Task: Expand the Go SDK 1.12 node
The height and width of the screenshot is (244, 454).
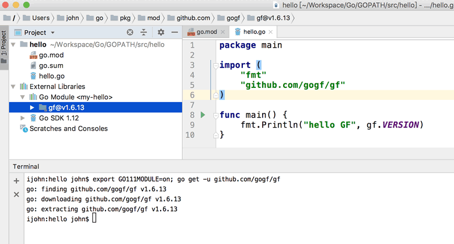Action: click(23, 118)
